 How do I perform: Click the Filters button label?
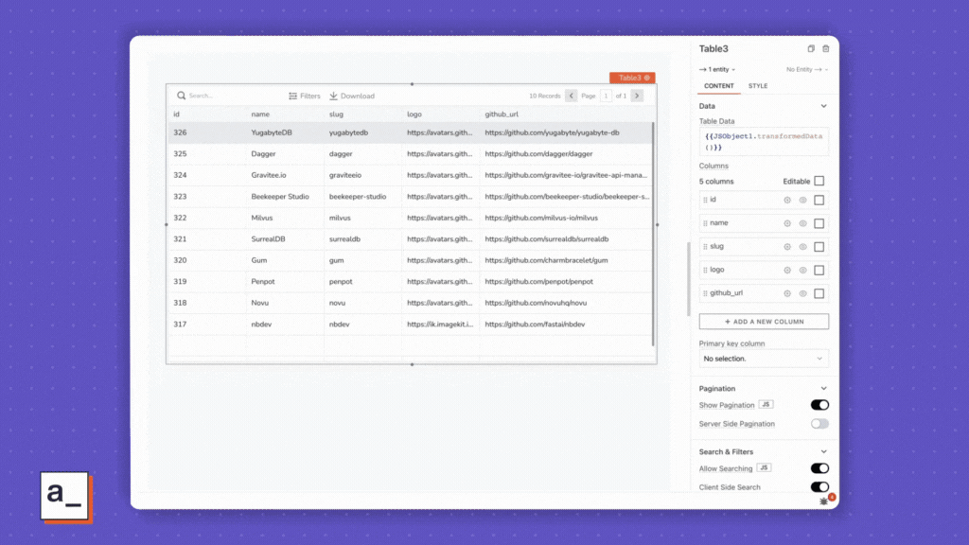309,96
